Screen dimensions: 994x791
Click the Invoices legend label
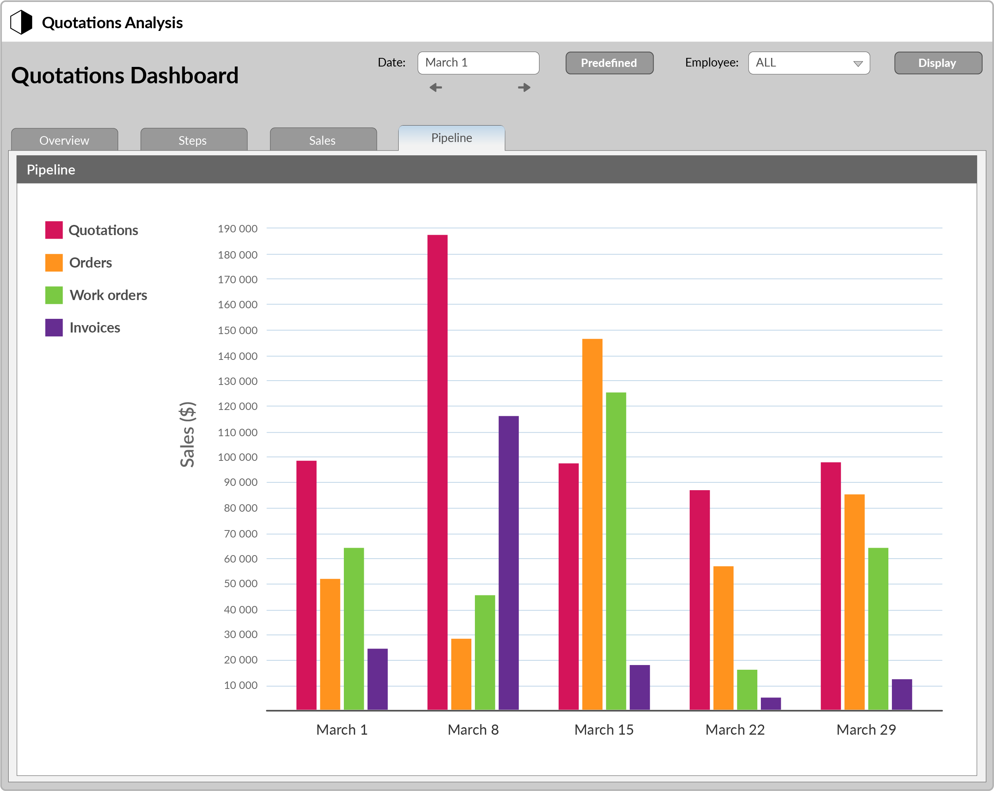tap(95, 328)
